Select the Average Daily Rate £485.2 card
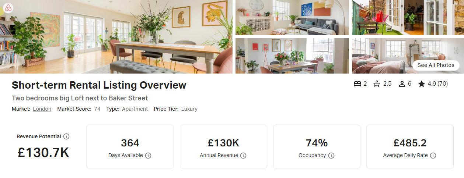This screenshot has width=464, height=178. pyautogui.click(x=410, y=147)
